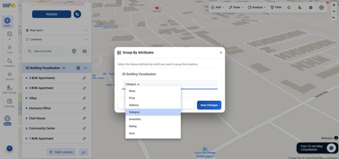
Task: Click the user avatar T icon
Action: [x=9, y=148]
